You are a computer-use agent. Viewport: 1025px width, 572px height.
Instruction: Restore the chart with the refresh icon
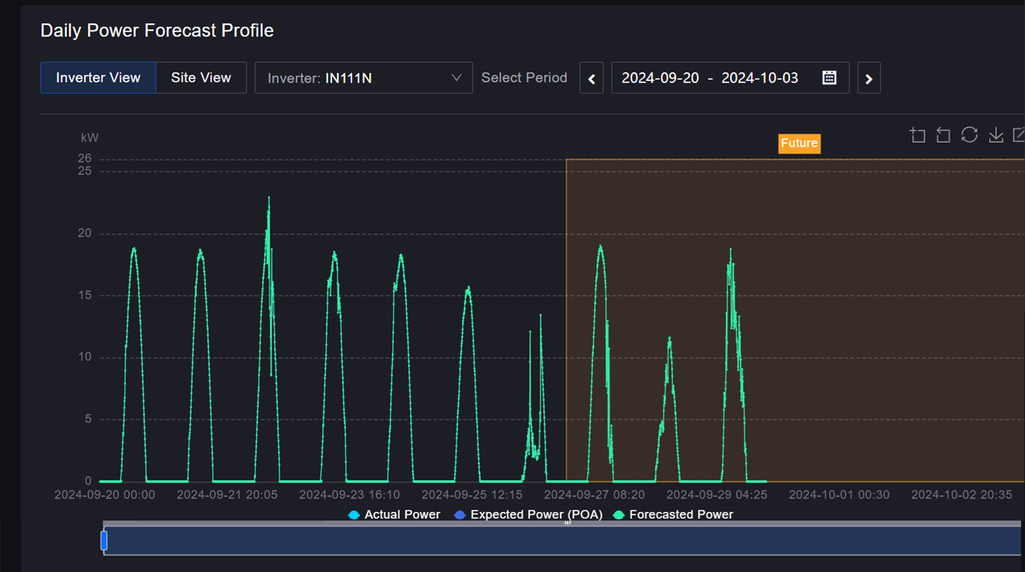pos(969,135)
